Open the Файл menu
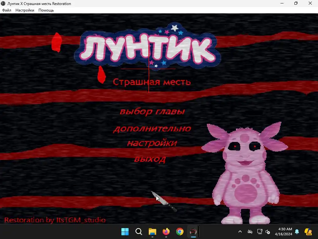The height and width of the screenshot is (239, 318). click(7, 10)
